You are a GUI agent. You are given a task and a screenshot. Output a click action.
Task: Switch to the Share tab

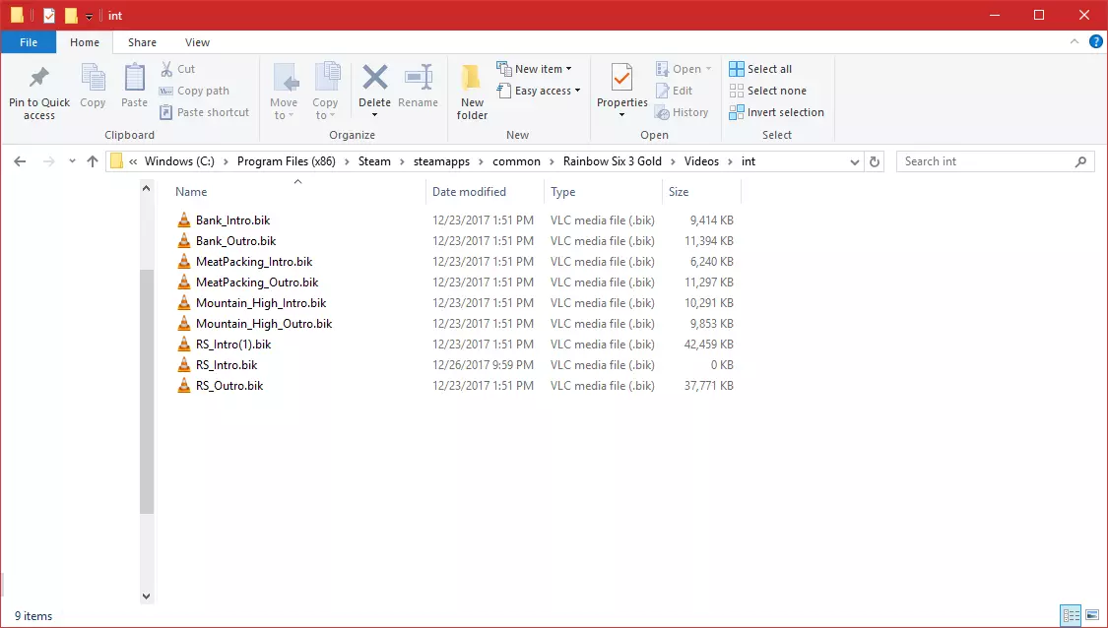[x=142, y=42]
